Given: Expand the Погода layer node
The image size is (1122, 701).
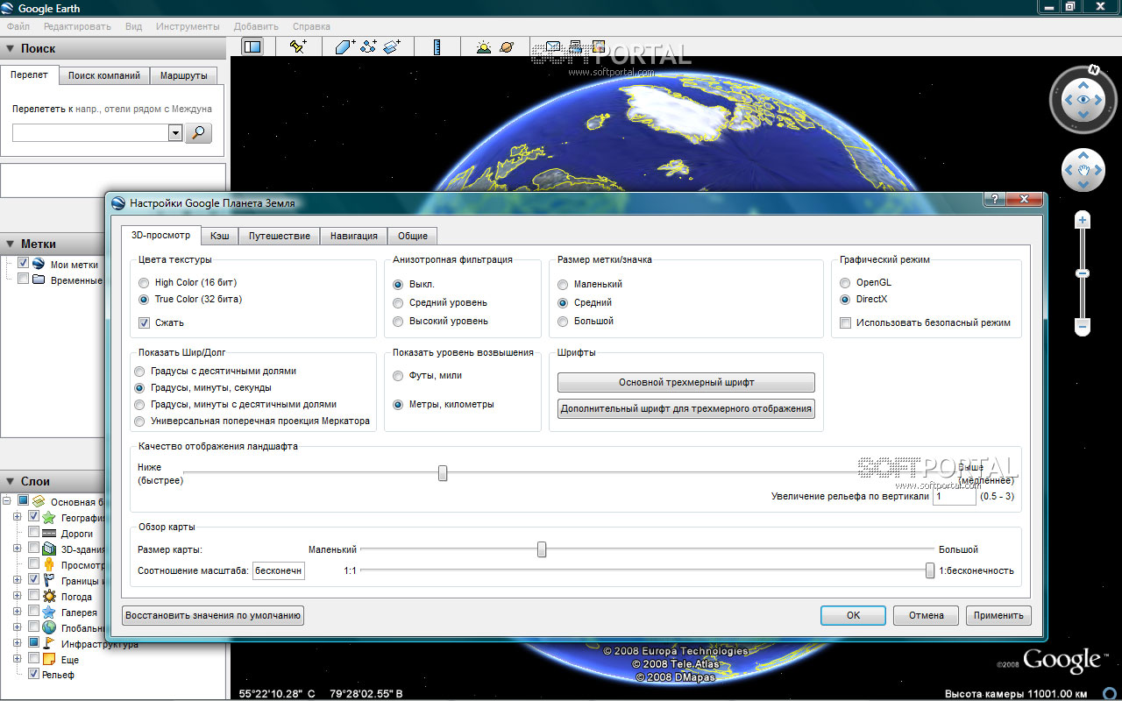Looking at the screenshot, I should 17,596.
